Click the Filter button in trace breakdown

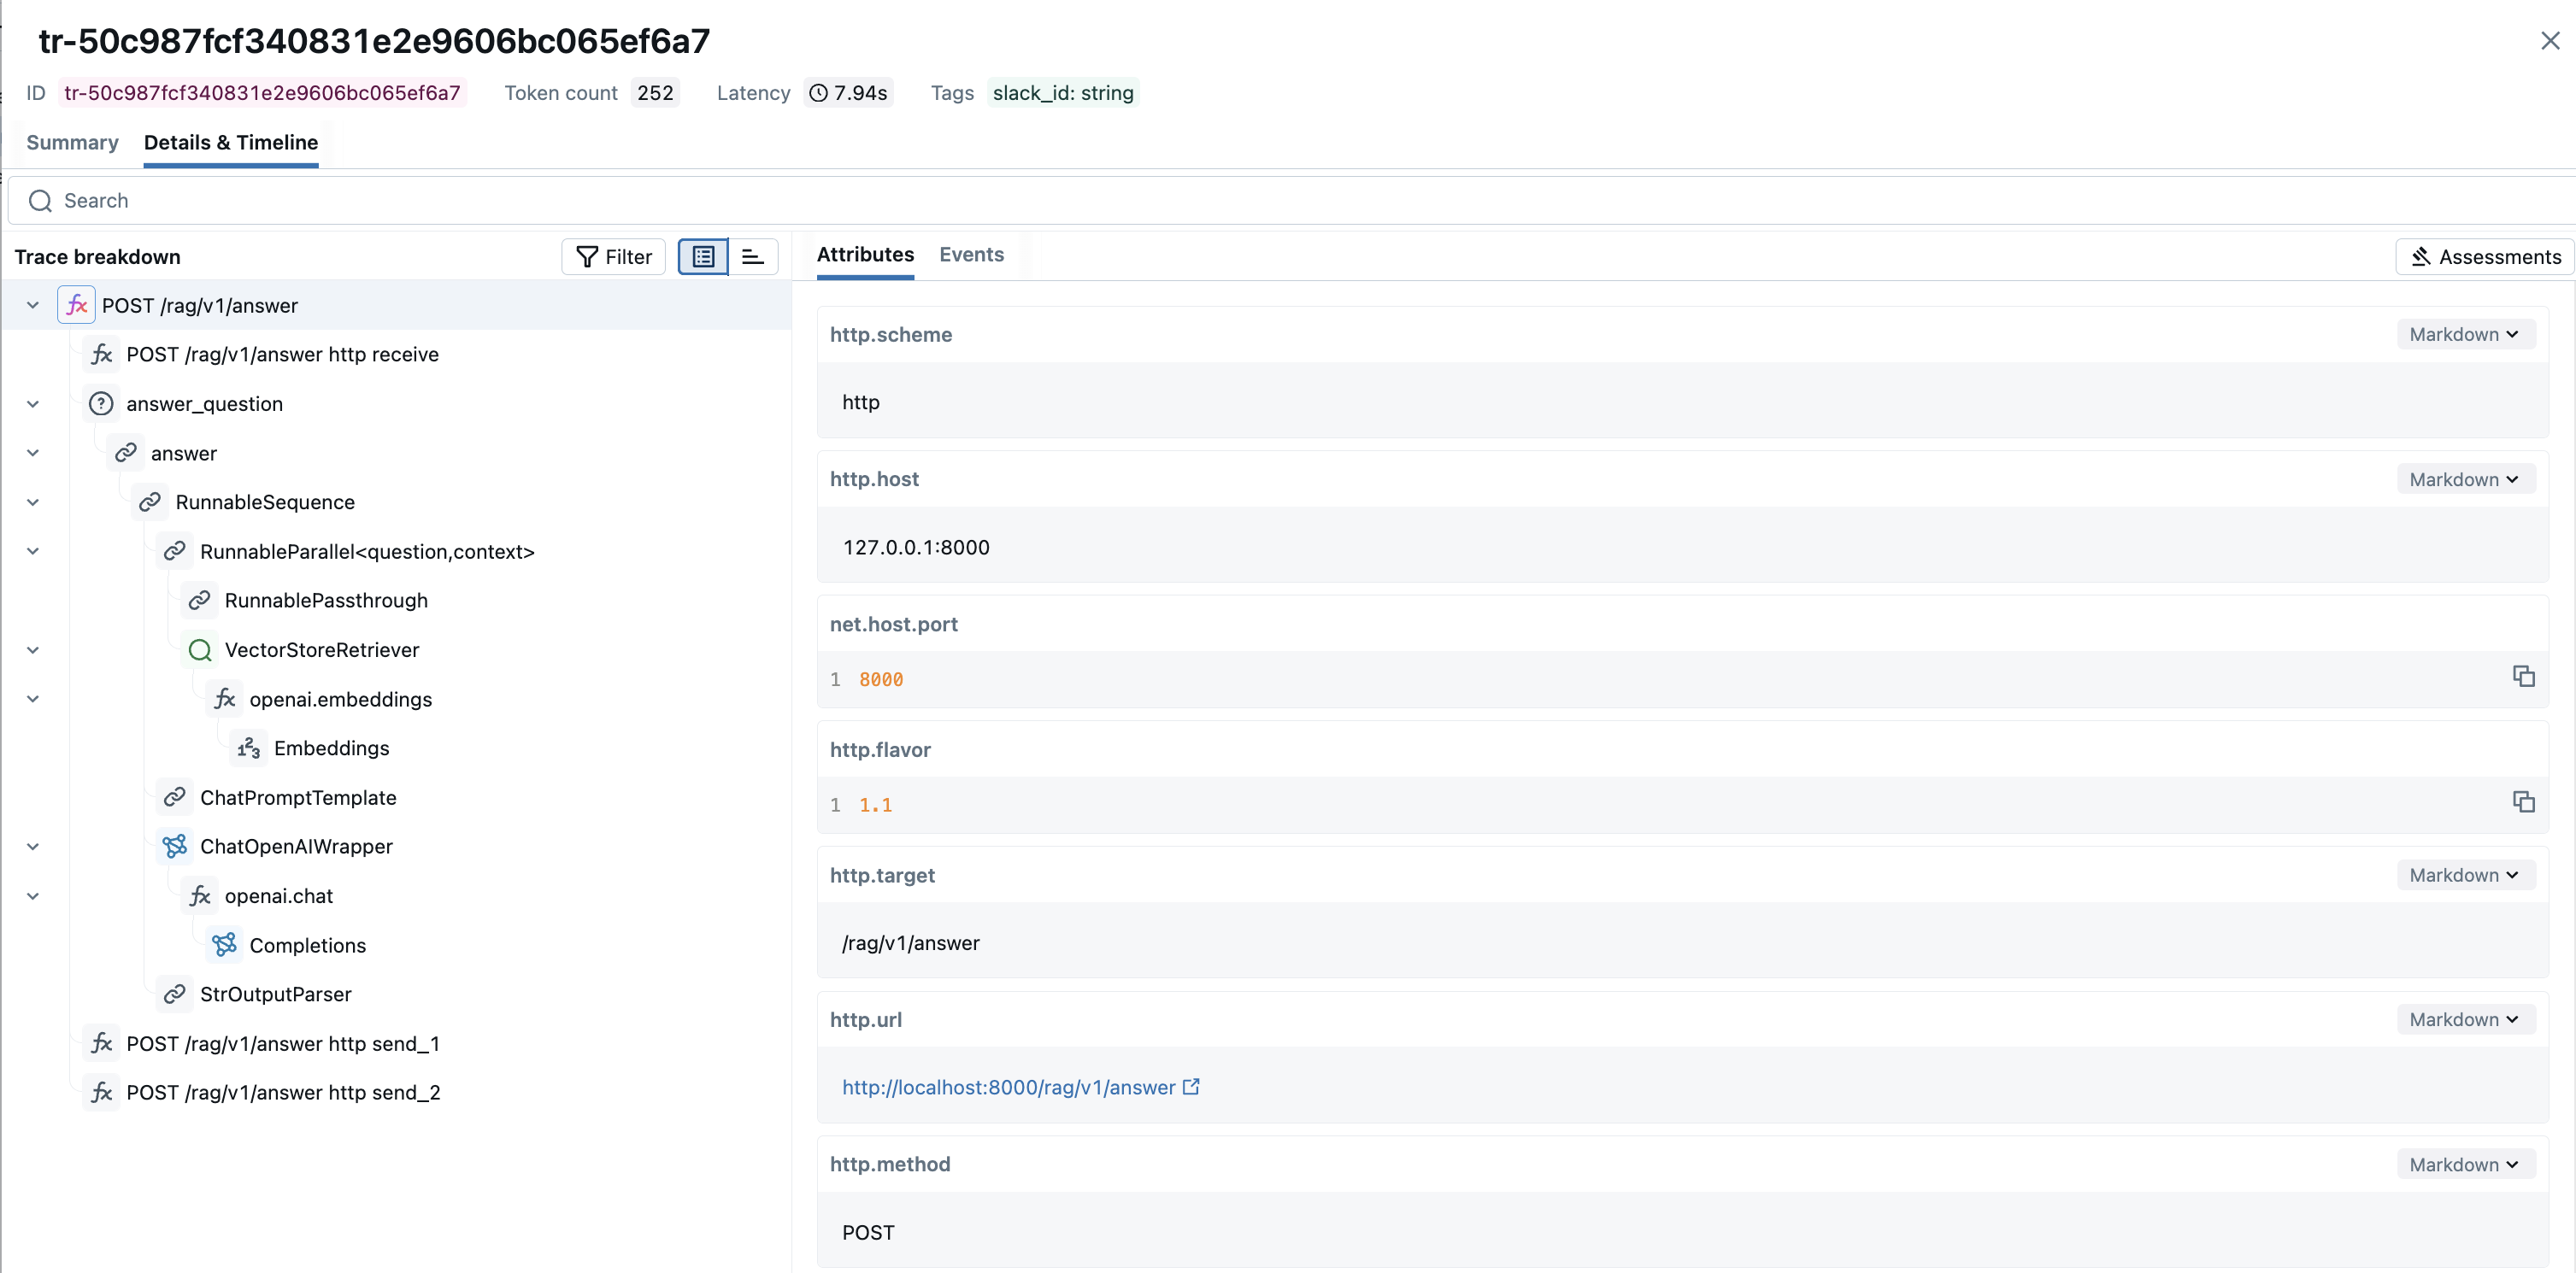tap(612, 256)
